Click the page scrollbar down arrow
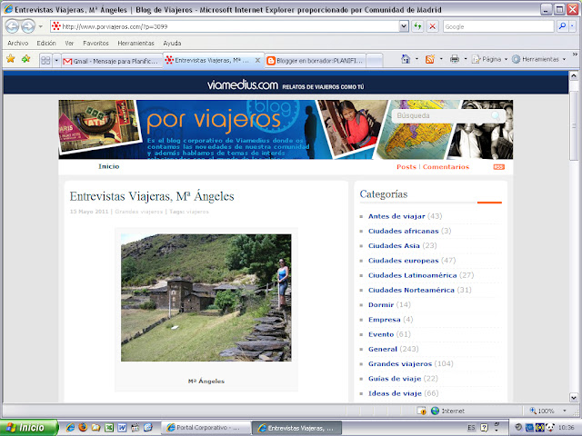 [x=574, y=397]
